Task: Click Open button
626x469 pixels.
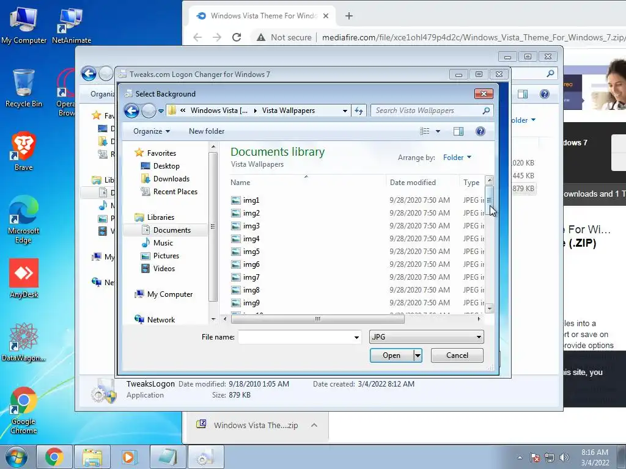Action: tap(391, 355)
